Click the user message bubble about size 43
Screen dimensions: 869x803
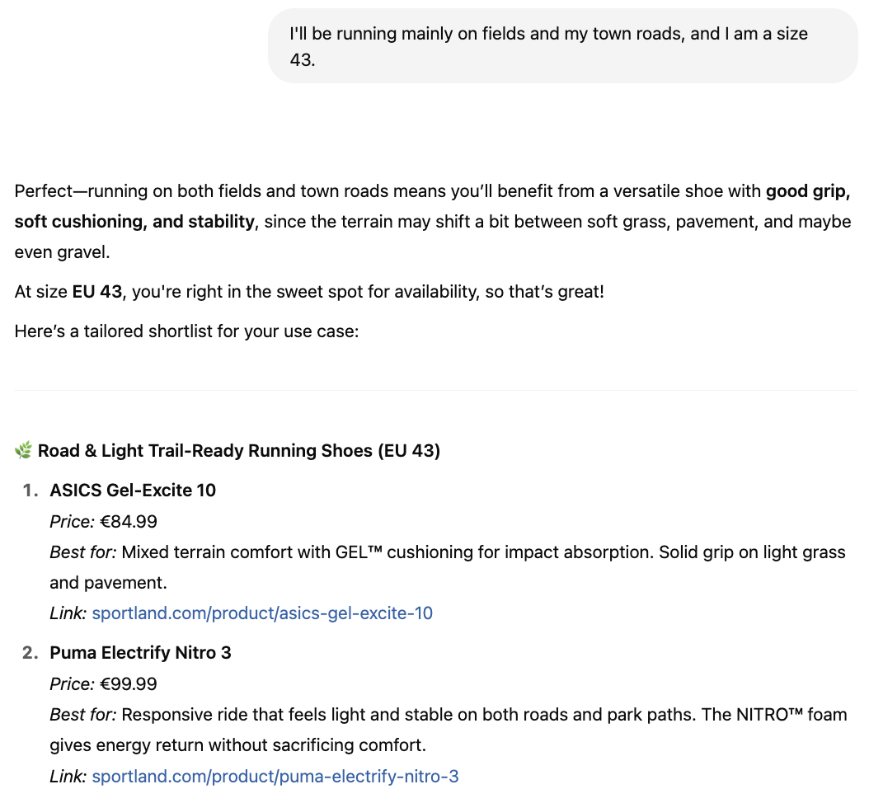coord(562,46)
